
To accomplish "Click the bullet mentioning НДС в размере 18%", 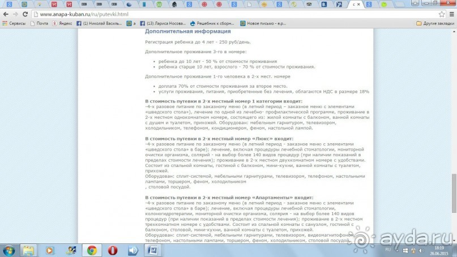I will click(263, 92).
